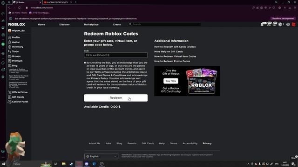This screenshot has height=167, width=298.
Task: Open the Discord bookmark in the bookmarks bar
Action: (x=40, y=13)
